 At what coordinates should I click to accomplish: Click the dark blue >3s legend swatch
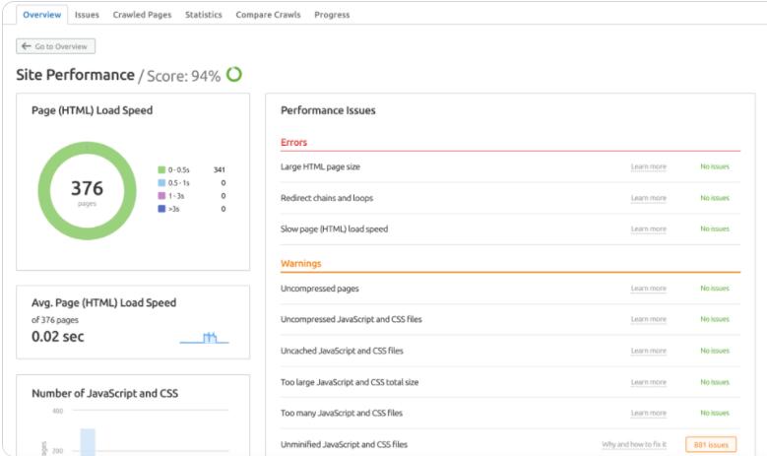(161, 209)
